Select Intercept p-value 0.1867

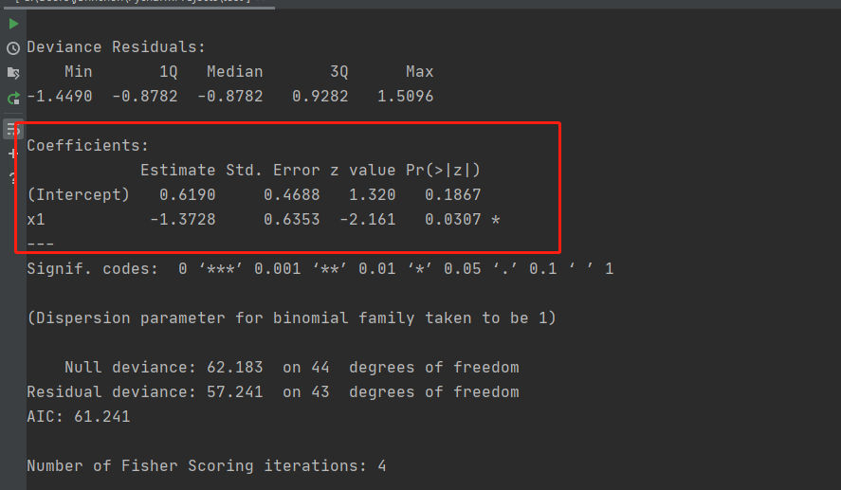[452, 194]
